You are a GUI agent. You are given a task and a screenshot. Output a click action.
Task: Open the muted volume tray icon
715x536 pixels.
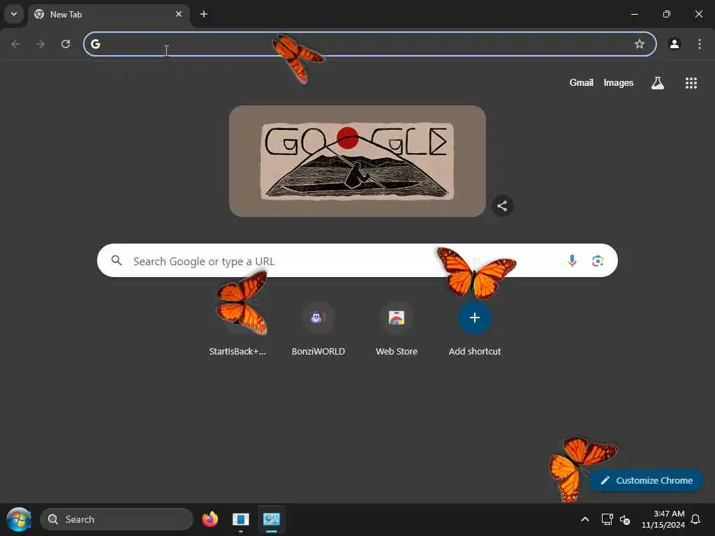tap(625, 519)
